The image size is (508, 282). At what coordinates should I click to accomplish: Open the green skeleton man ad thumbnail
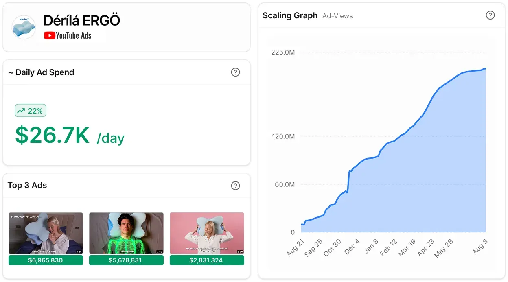click(x=126, y=233)
